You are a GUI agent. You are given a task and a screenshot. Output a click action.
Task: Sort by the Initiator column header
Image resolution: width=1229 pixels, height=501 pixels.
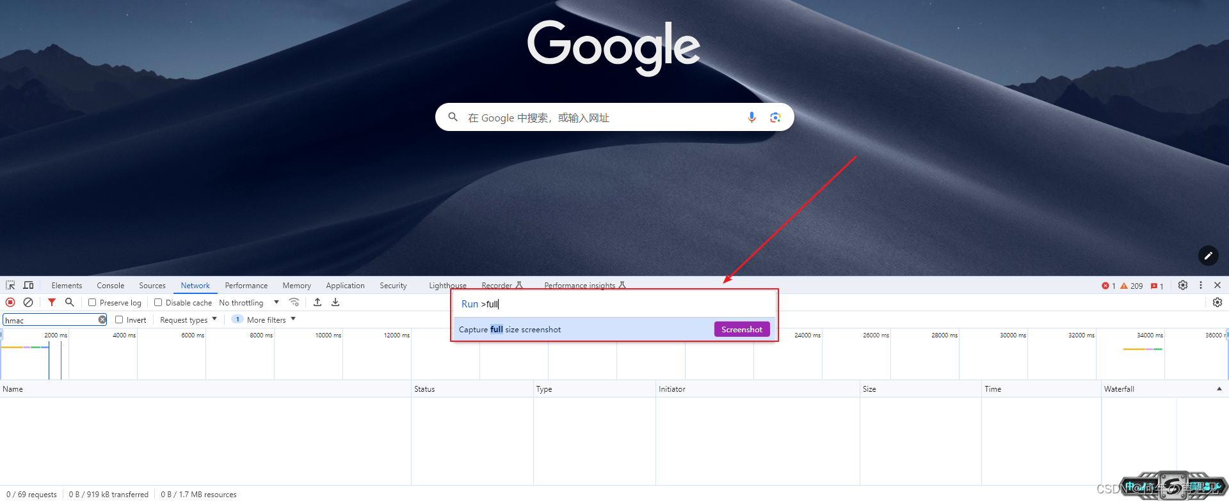coord(758,389)
